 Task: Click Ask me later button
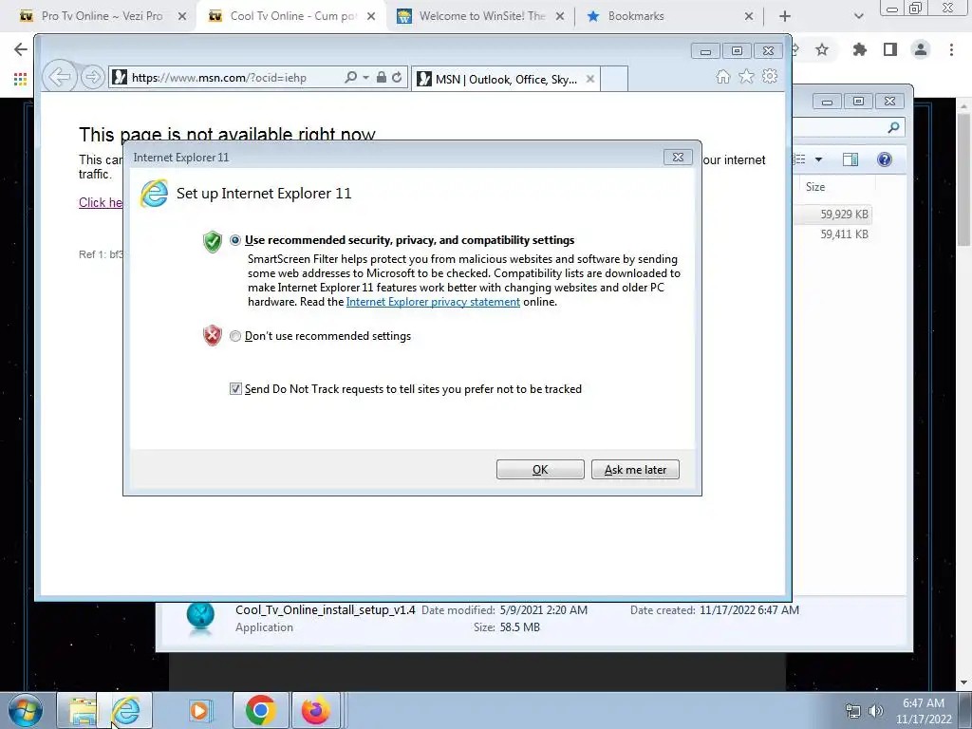(635, 469)
